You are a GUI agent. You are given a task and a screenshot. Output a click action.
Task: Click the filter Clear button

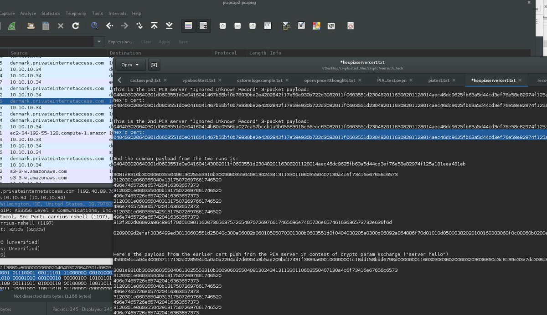[x=146, y=42]
